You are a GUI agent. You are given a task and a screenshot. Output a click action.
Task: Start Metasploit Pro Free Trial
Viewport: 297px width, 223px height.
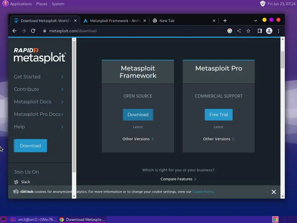pos(219,114)
